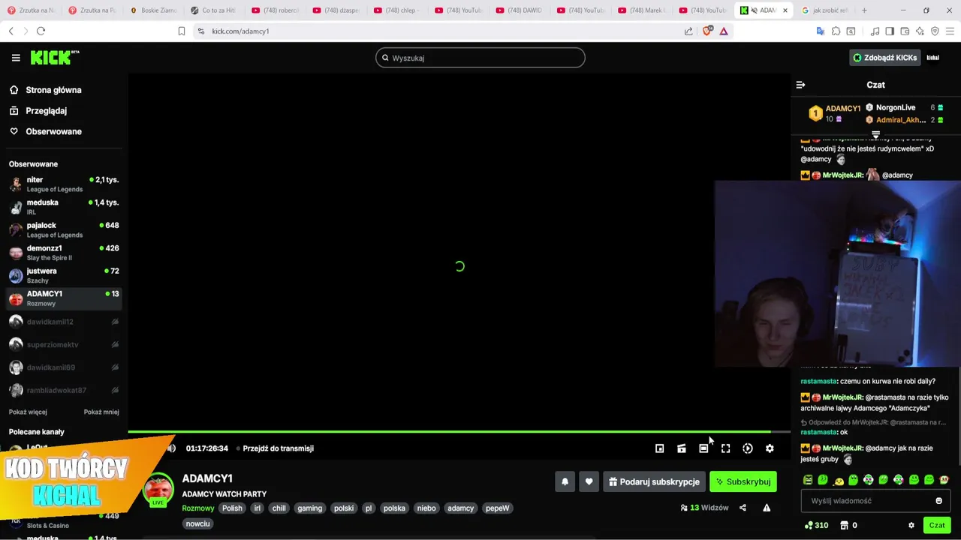Viewport: 961px width, 540px height.
Task: Open offline rambliadwokat87 channel
Action: [64, 390]
